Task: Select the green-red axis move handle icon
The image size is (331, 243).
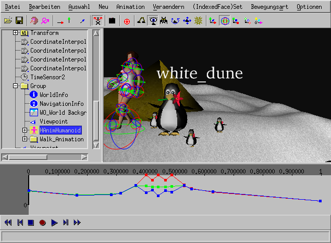Action: pyautogui.click(x=213, y=21)
